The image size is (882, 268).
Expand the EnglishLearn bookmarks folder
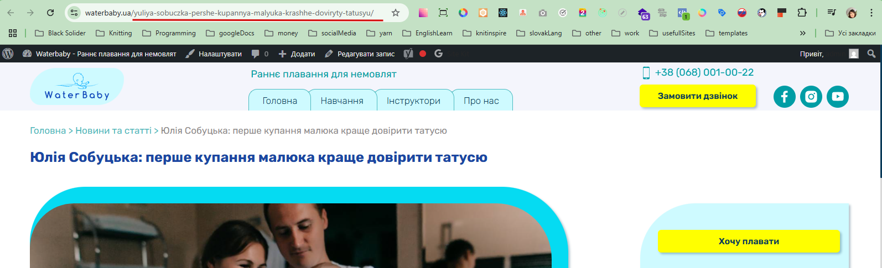pos(427,33)
